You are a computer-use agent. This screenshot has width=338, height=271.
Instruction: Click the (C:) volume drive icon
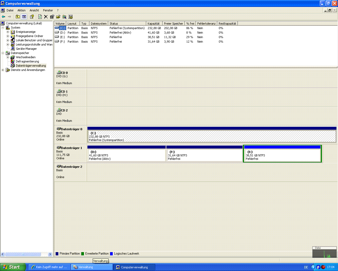(x=57, y=28)
